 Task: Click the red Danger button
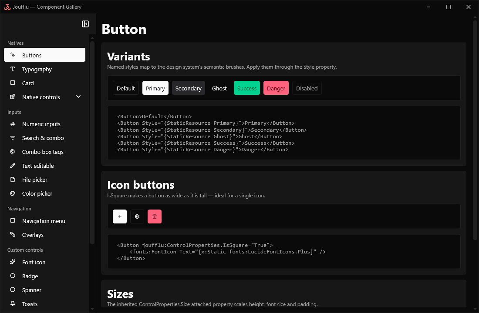[x=276, y=88]
